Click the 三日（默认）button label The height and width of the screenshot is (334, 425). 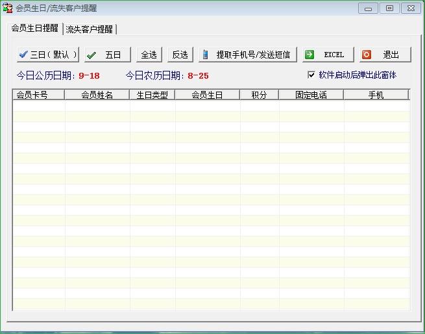(54, 55)
